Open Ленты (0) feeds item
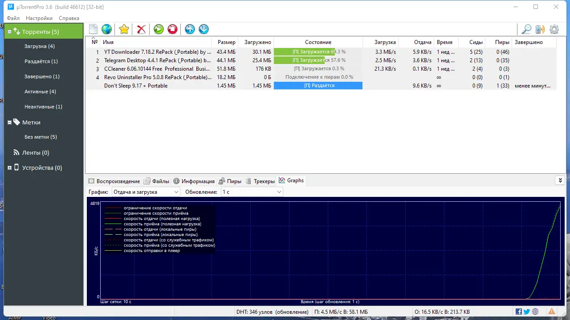This screenshot has width=570, height=320. (x=36, y=152)
